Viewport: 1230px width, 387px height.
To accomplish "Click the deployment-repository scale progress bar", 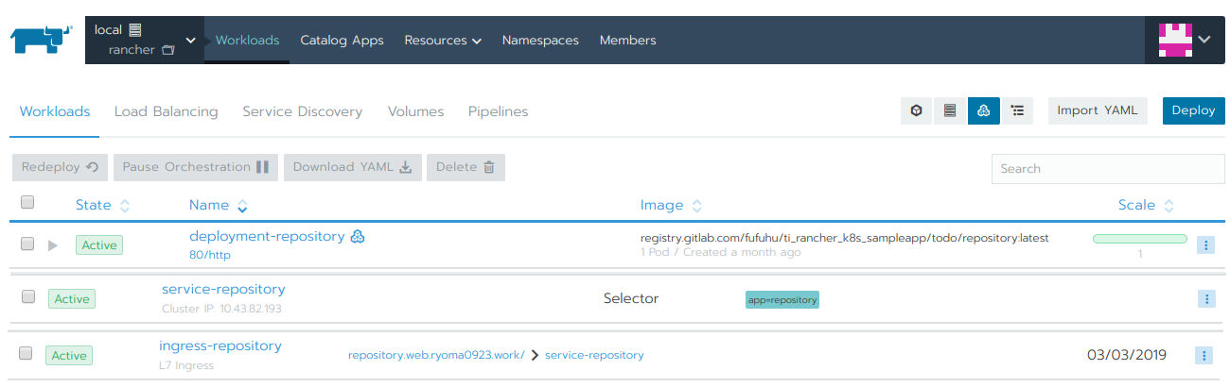I will coord(1140,239).
